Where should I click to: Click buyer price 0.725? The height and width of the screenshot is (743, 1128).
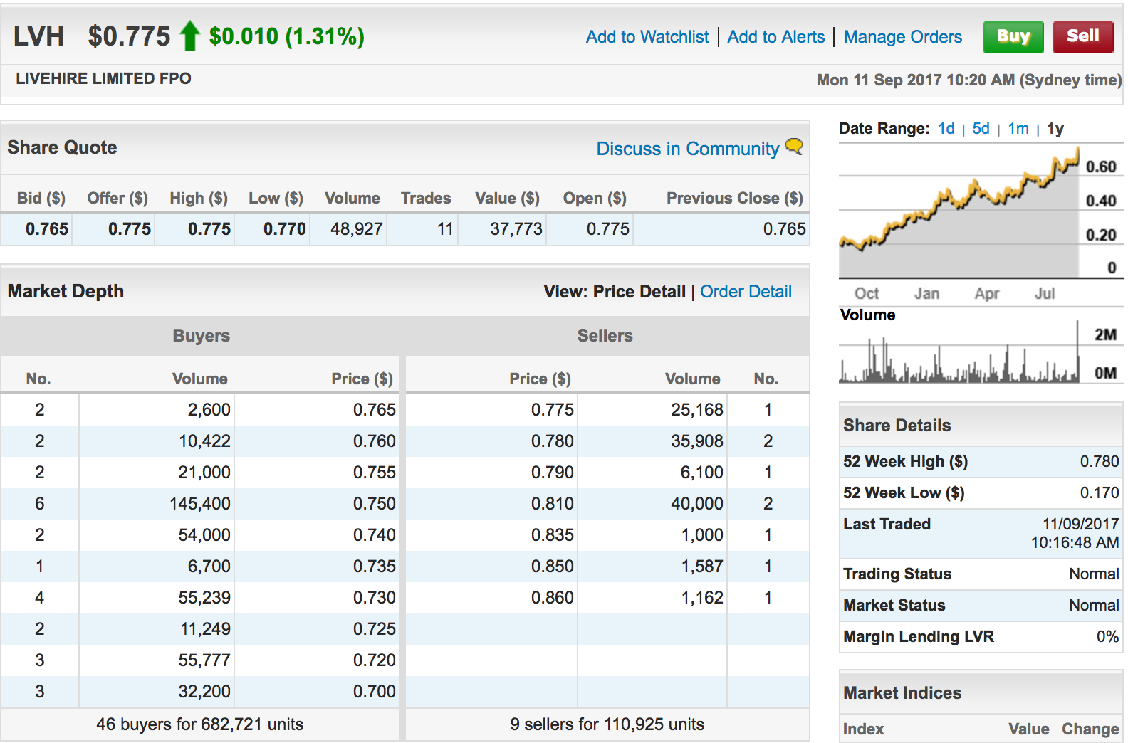point(374,629)
